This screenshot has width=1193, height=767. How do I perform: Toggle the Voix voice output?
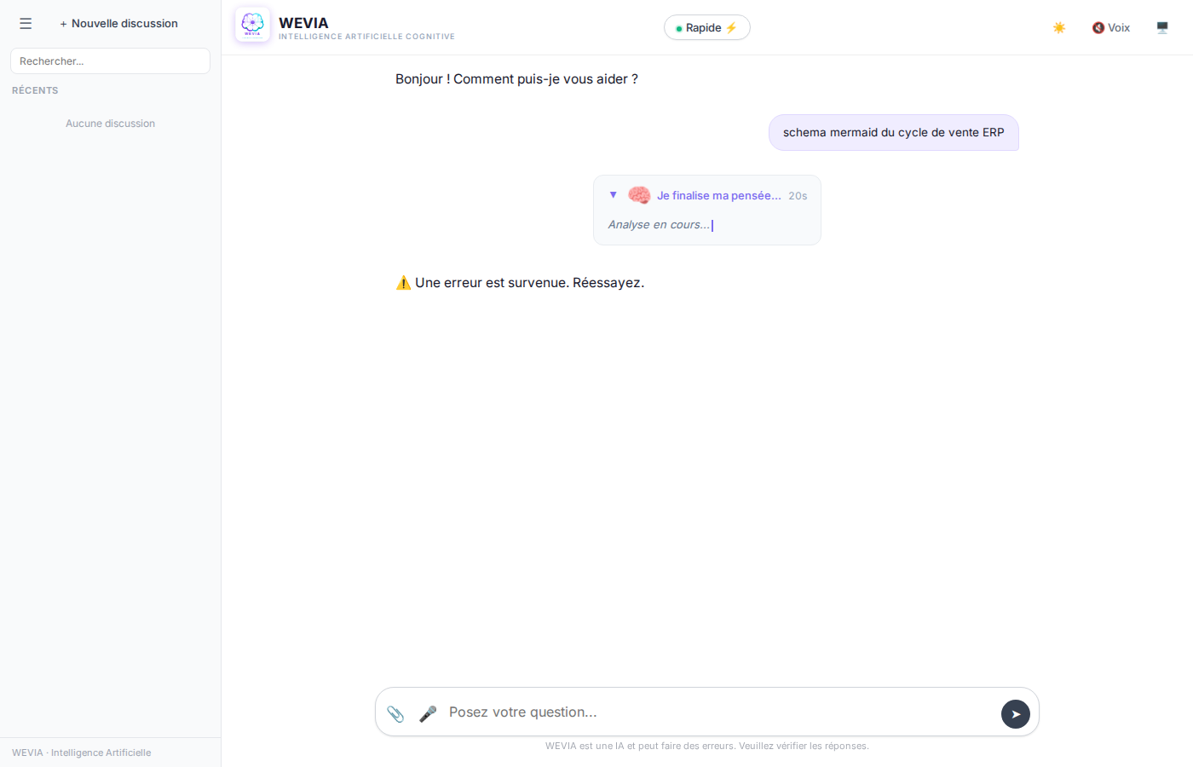click(x=1111, y=28)
